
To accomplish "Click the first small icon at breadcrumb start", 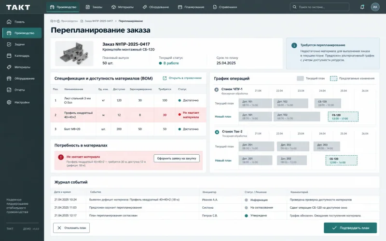I will point(52,21).
